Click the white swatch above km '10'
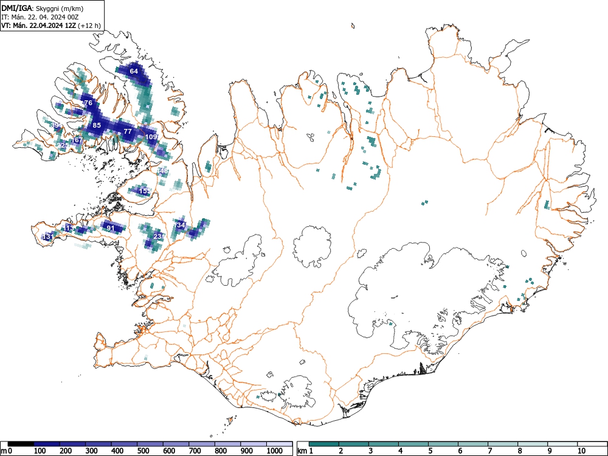 [x=592, y=444]
